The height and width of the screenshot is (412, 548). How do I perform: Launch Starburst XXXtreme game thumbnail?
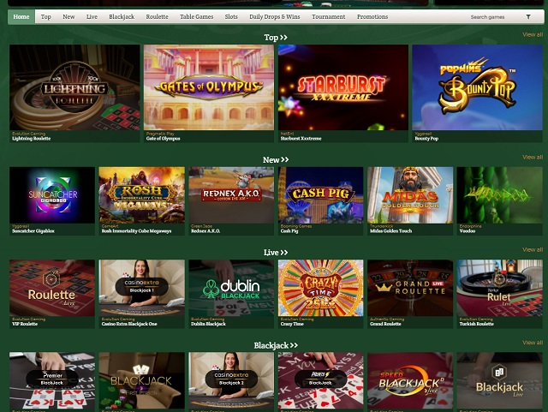[343, 87]
